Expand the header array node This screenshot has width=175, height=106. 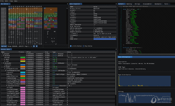5,67
